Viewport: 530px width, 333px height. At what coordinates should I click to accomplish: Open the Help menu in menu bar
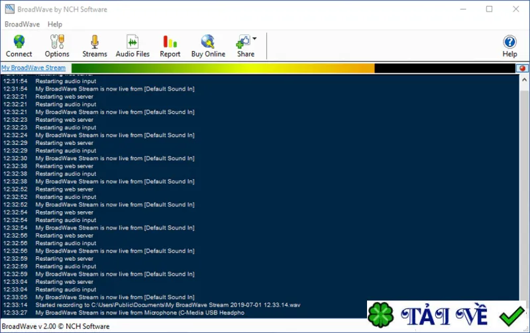(55, 24)
